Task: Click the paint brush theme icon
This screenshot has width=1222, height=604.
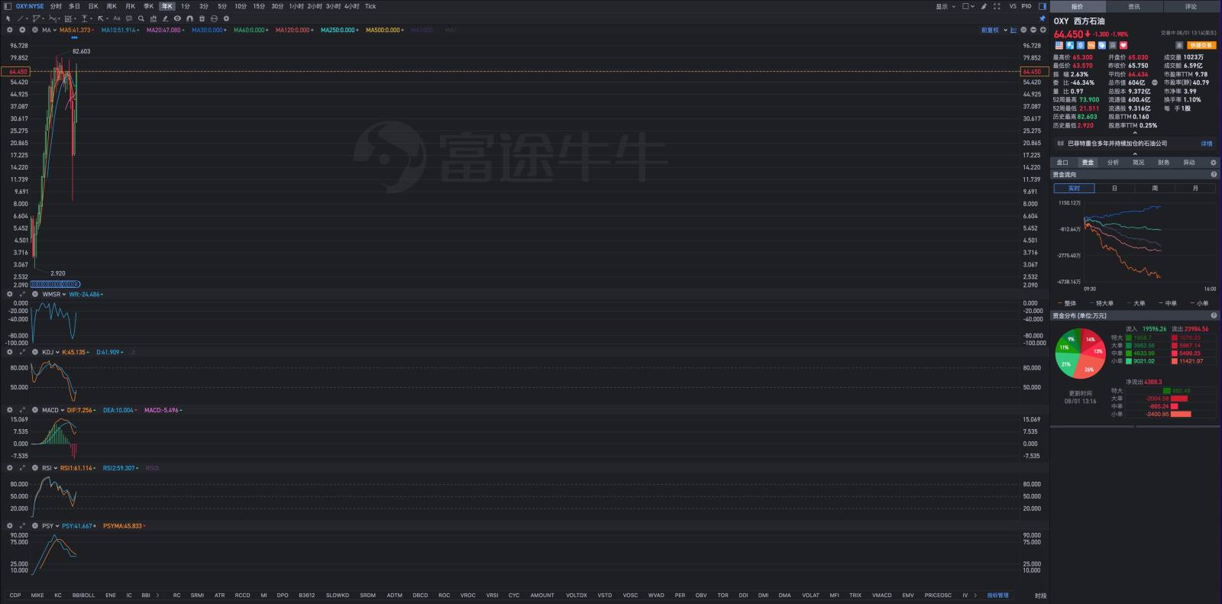Action: (x=984, y=6)
